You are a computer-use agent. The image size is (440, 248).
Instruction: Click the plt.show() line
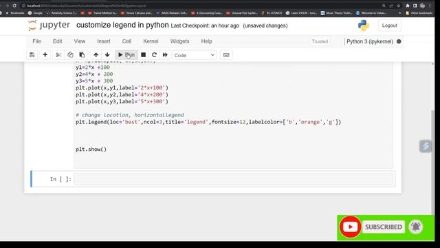click(x=91, y=149)
